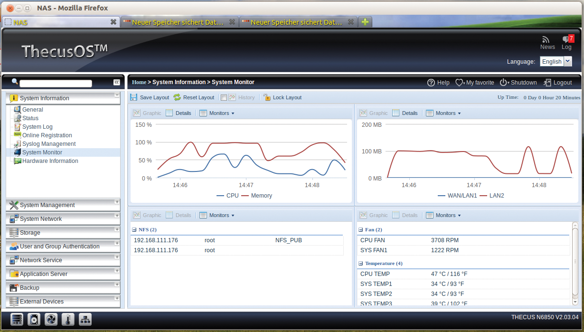Open the Log panel with notification badge
Viewport: 584px width, 332px height.
coord(566,43)
